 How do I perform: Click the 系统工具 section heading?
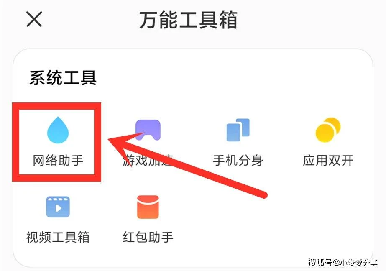click(x=63, y=78)
